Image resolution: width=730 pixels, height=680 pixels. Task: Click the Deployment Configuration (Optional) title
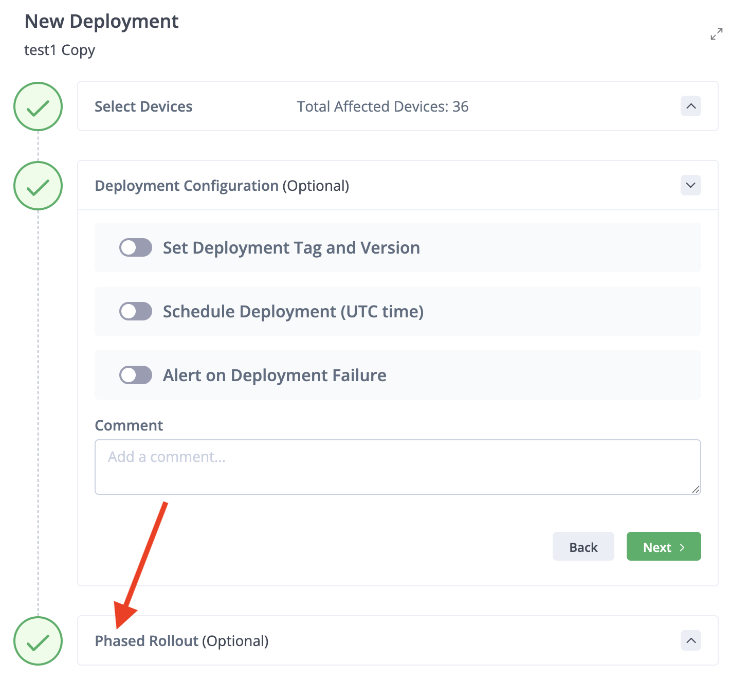pos(222,186)
